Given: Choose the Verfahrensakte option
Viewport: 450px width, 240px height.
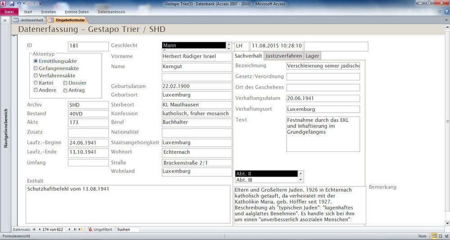Looking at the screenshot, I should [36, 76].
